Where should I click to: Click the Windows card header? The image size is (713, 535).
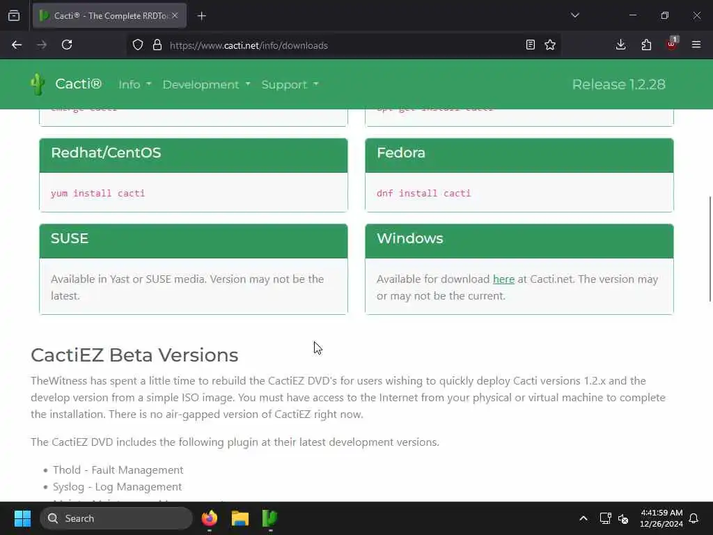(x=519, y=241)
